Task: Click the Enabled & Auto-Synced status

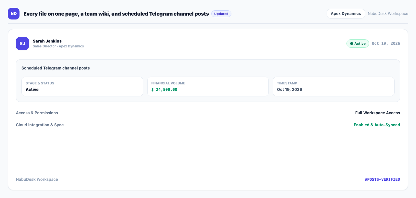Action: [x=377, y=125]
